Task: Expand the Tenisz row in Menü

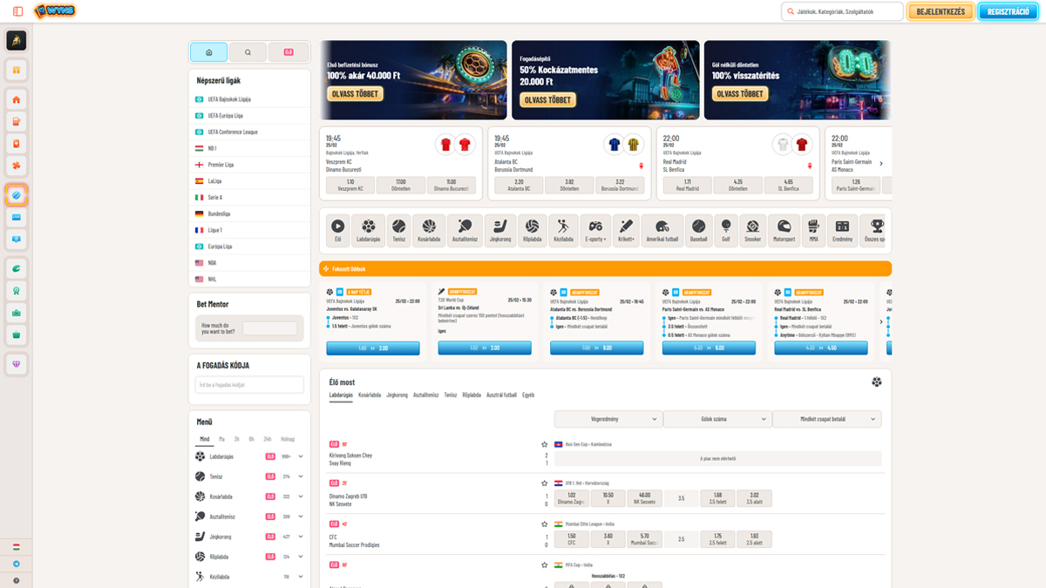Action: [301, 476]
